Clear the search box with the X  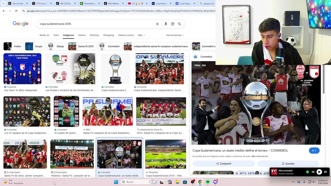click(157, 24)
